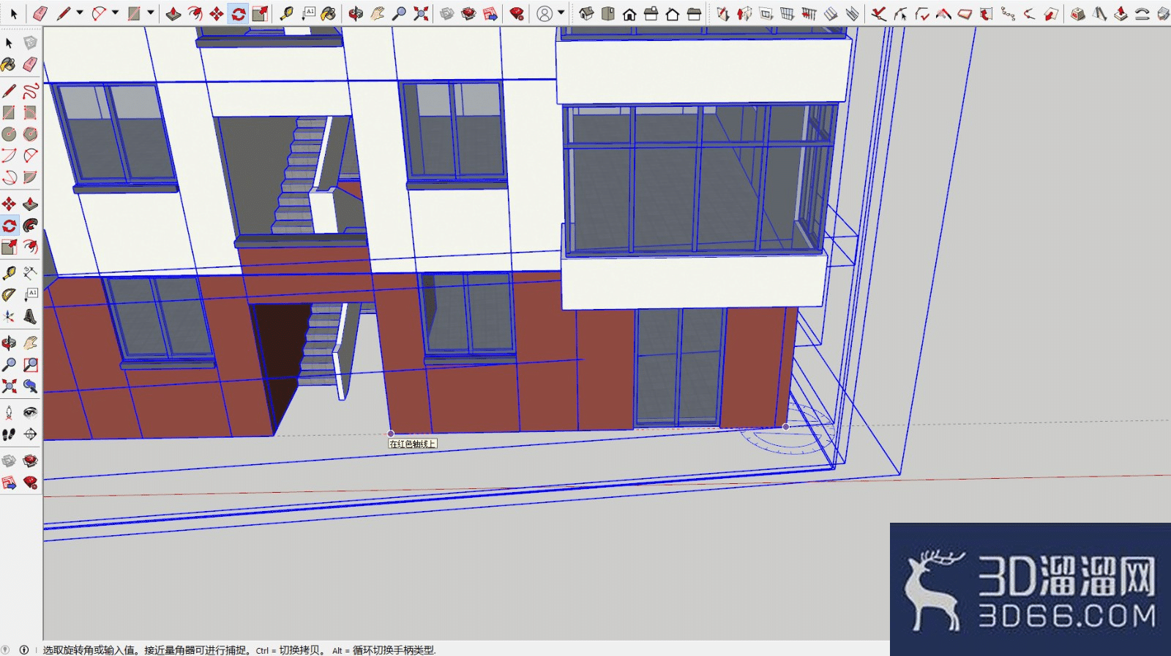1171x656 pixels.
Task: Select the Walk footprints tool
Action: click(9, 434)
